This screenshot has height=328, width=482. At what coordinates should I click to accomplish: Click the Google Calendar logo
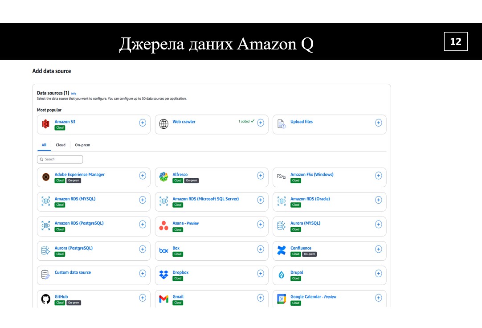tap(281, 299)
